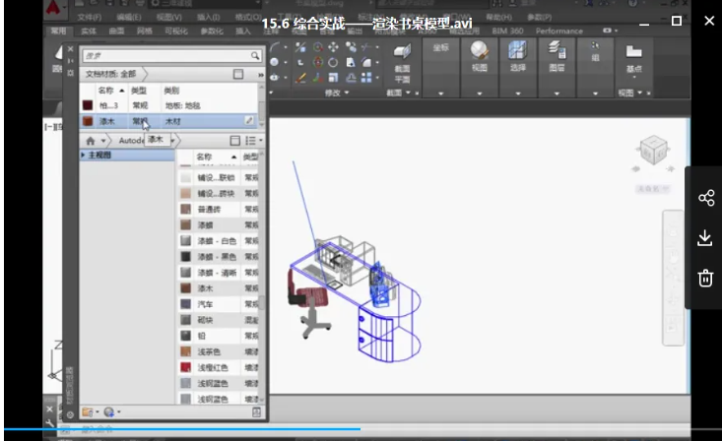
Task: Select the 漆膜 - 黑色 material swatch
Action: point(185,256)
